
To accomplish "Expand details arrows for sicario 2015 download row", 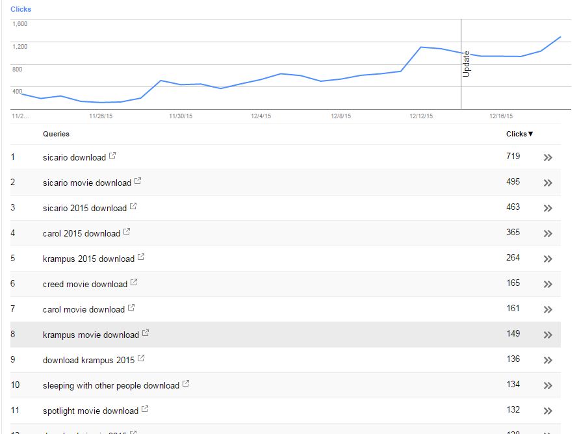I will pos(548,208).
